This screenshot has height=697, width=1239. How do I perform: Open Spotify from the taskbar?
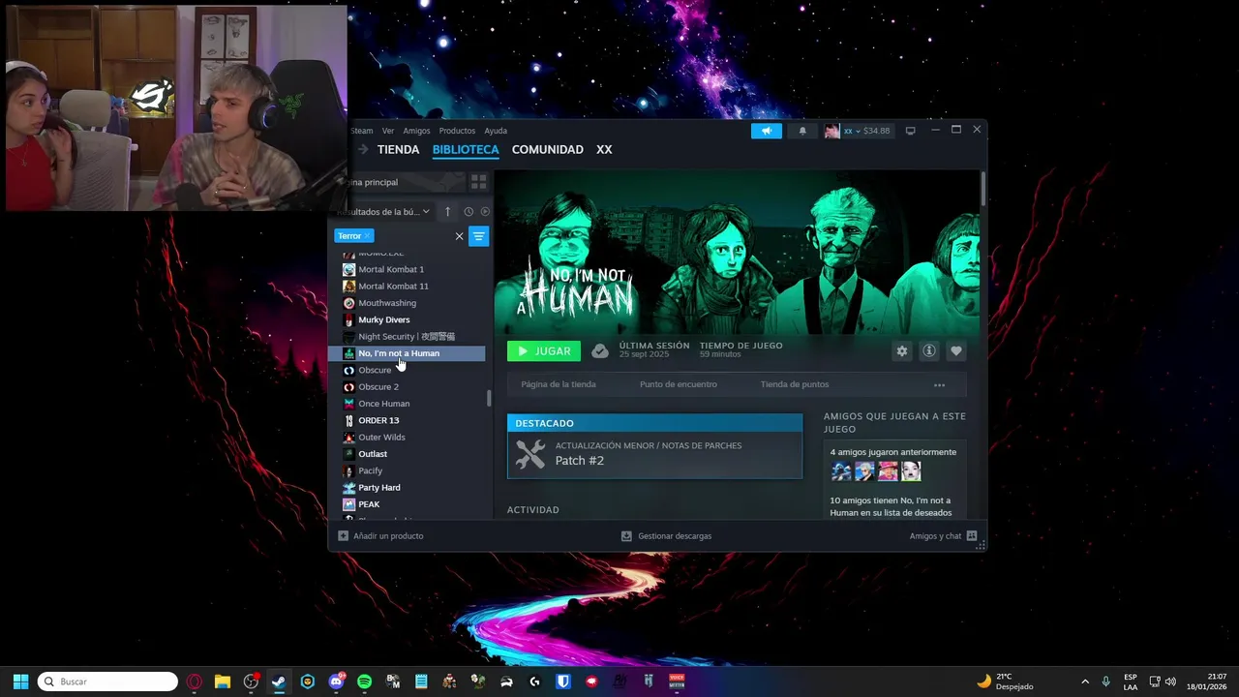[364, 682]
